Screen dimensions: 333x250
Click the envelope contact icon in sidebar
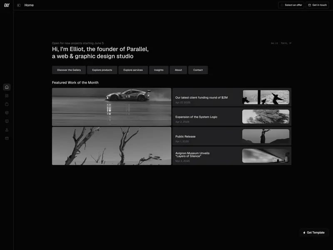pos(7,138)
